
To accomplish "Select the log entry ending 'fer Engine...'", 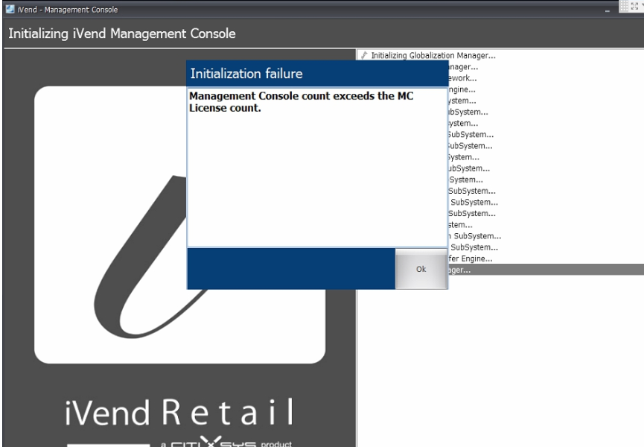I will point(471,259).
